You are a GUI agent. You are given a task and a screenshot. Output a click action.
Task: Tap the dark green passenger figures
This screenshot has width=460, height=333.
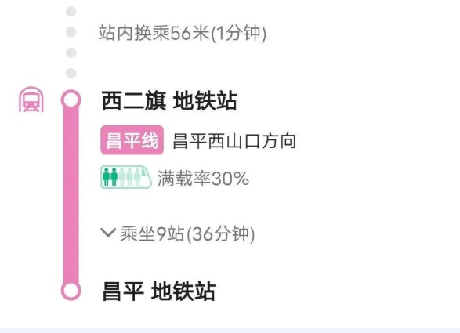coord(110,177)
